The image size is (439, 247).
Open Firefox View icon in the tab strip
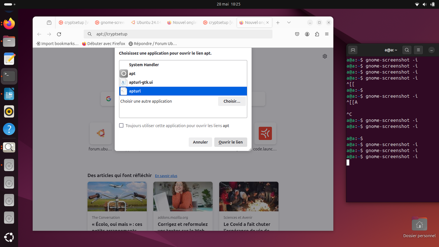point(49,23)
